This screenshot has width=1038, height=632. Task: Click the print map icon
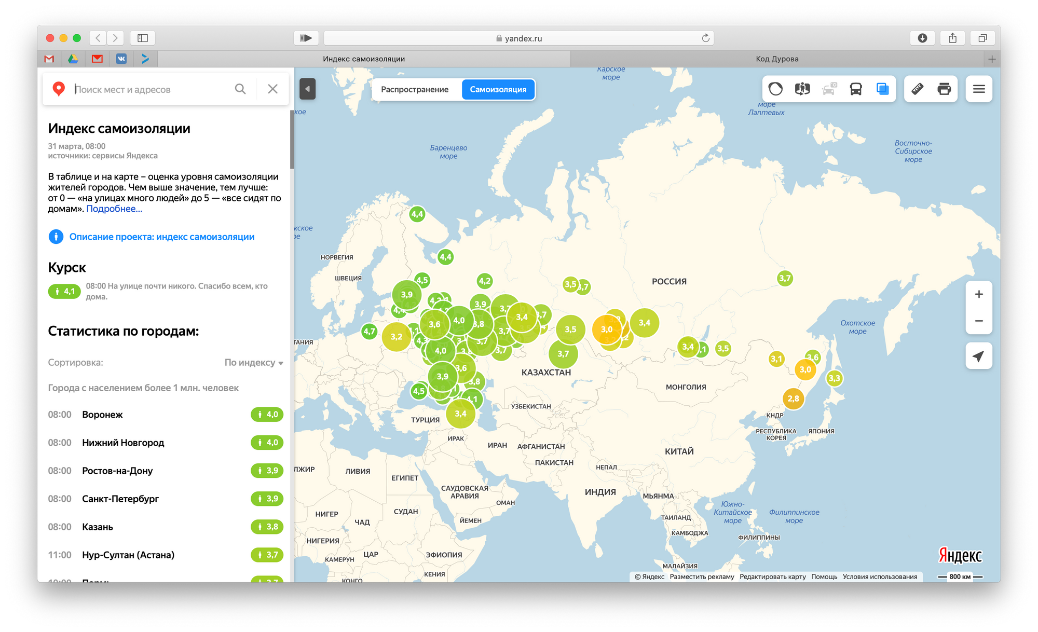(x=944, y=89)
